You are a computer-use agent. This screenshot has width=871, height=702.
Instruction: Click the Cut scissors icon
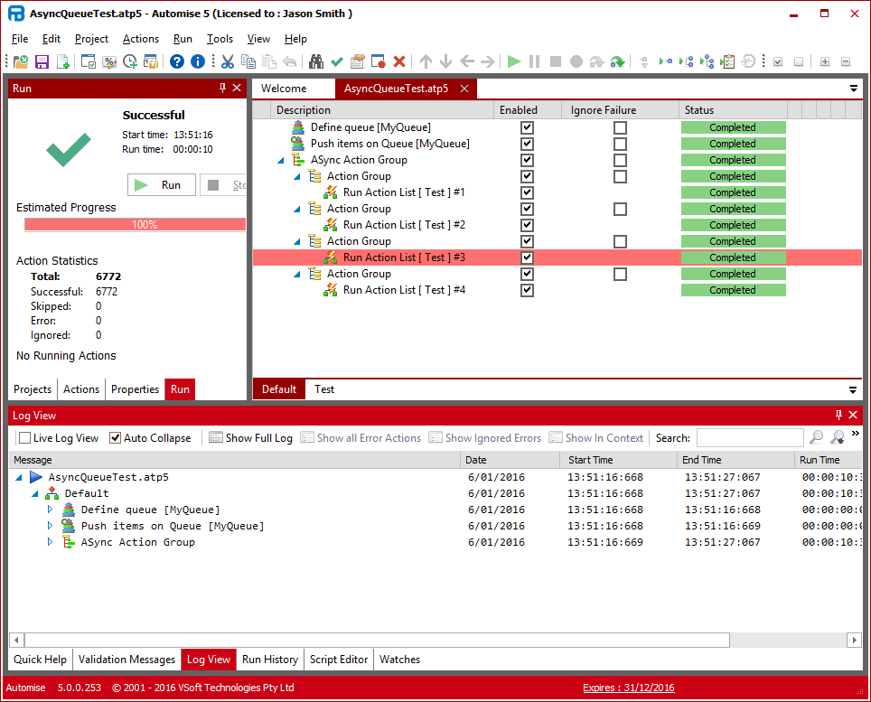[227, 61]
